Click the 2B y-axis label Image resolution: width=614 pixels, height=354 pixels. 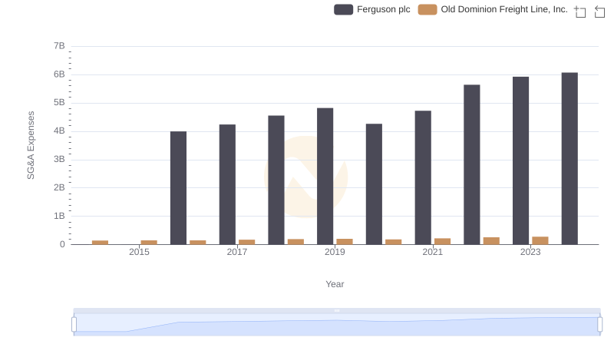[x=59, y=187]
